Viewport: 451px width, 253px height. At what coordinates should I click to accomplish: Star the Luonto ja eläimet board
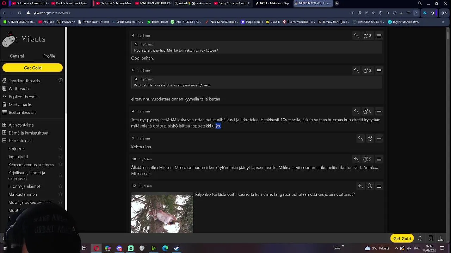pyautogui.click(x=60, y=187)
